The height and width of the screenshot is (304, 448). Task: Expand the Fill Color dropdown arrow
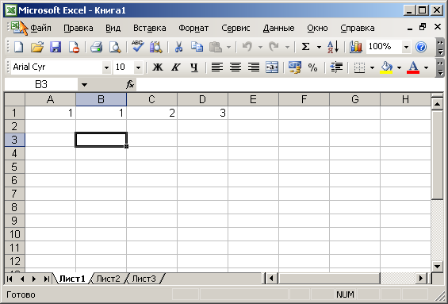point(399,67)
